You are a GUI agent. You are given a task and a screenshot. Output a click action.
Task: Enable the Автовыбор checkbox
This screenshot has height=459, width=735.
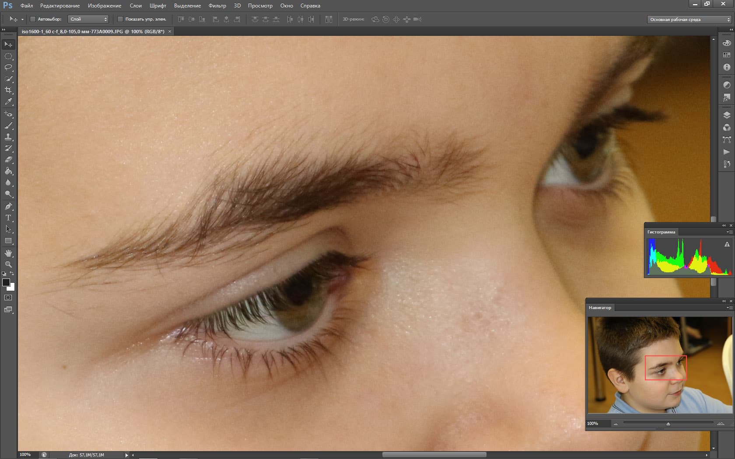click(33, 19)
